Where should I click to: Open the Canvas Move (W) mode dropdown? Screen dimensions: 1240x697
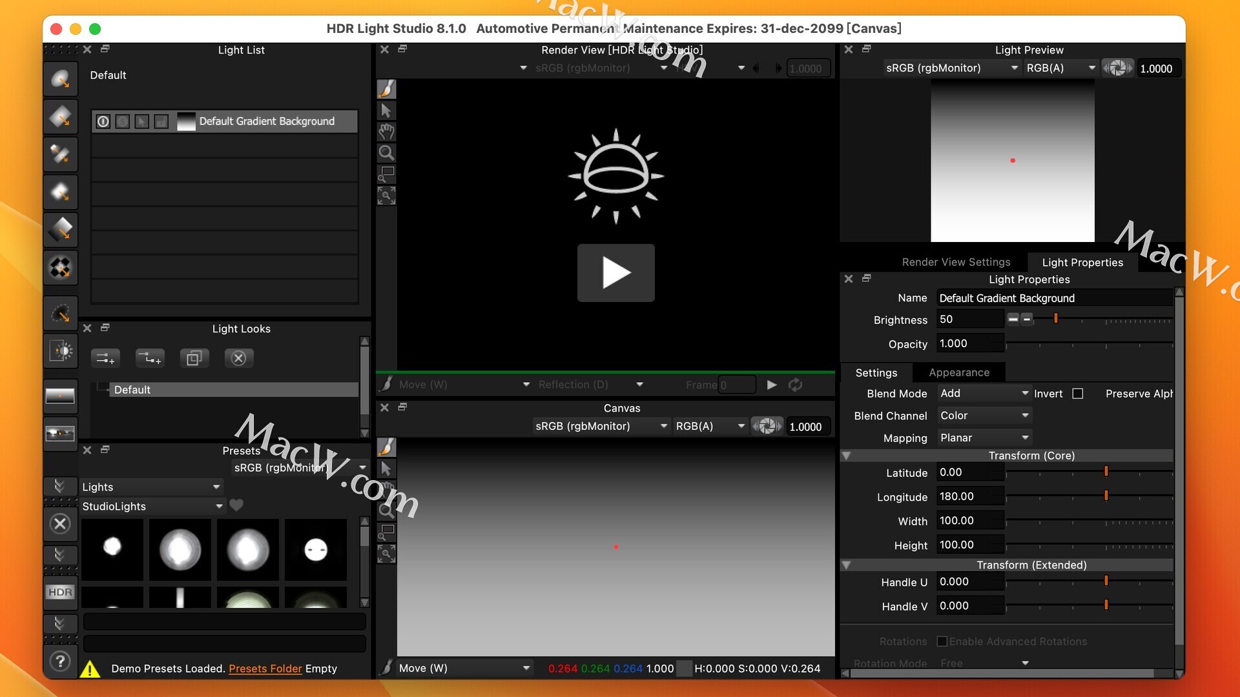tap(464, 668)
